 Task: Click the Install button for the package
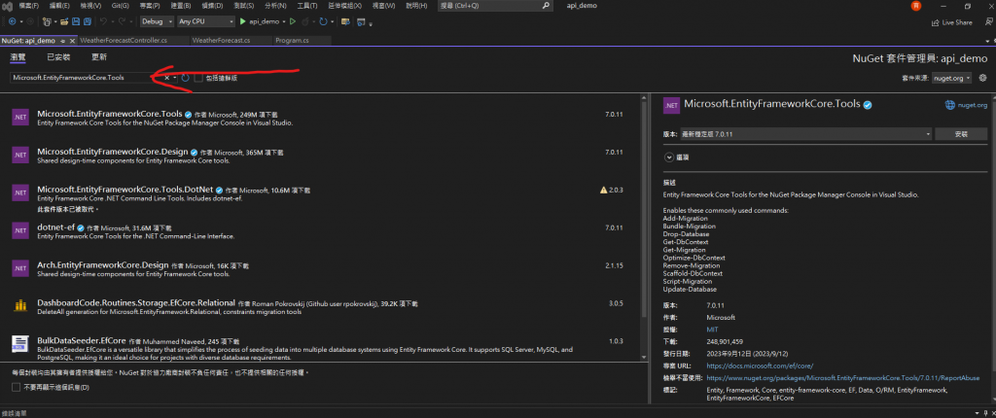coord(961,134)
